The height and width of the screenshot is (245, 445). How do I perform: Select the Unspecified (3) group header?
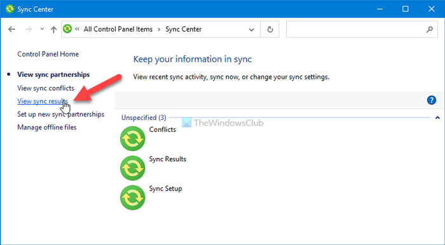point(144,117)
